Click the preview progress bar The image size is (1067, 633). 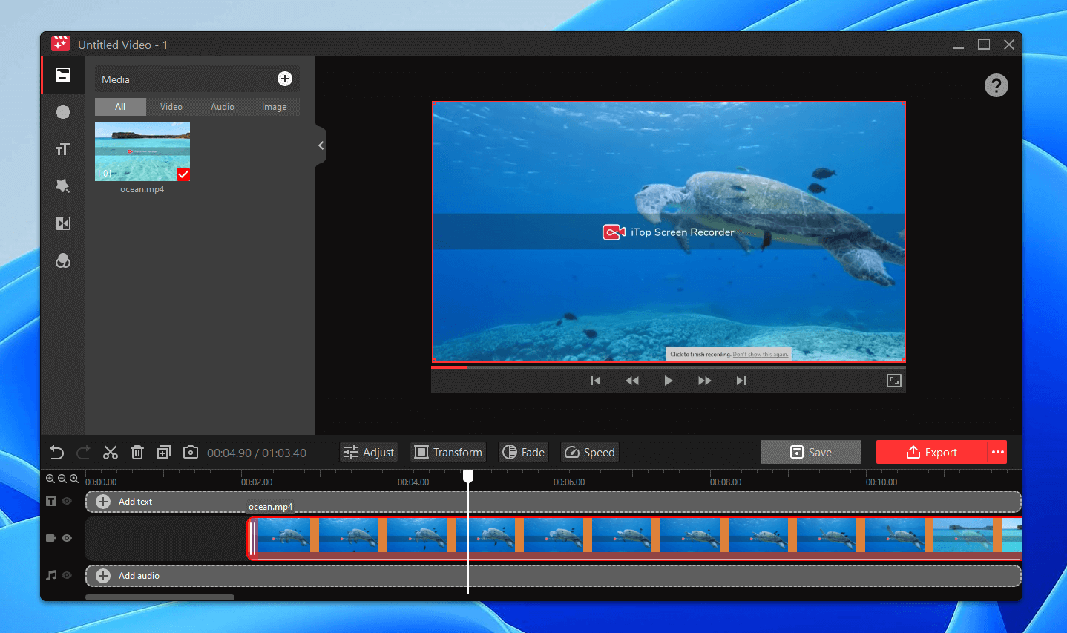[x=669, y=367]
